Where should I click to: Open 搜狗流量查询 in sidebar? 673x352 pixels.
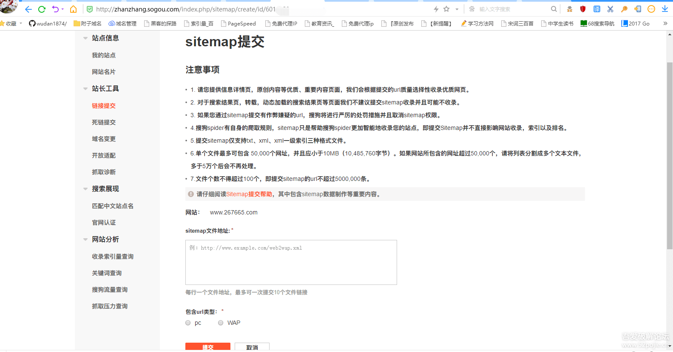click(x=110, y=290)
